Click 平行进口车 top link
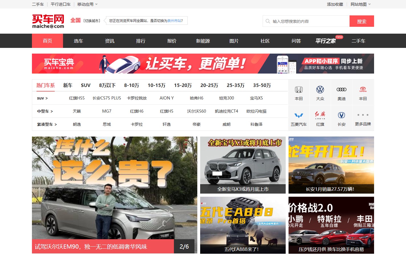The height and width of the screenshot is (266, 406). 60,4
